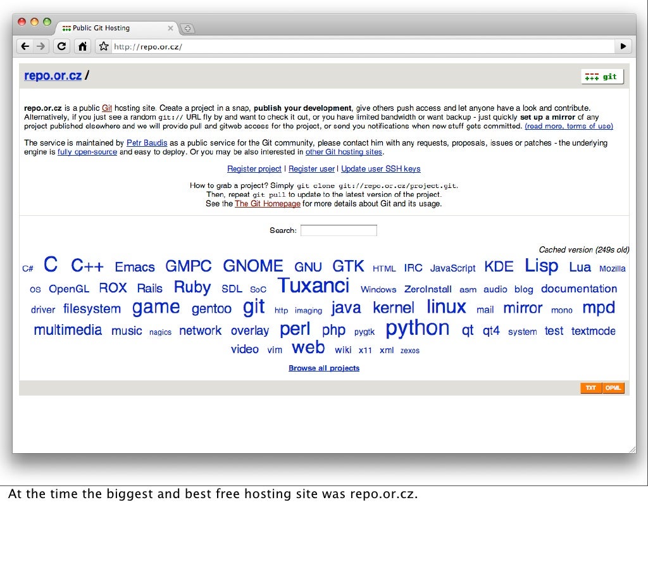Select the OpenGL tag
This screenshot has width=648, height=588.
69,289
